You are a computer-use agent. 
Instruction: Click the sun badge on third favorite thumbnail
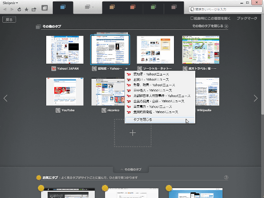pyautogui.click(x=169, y=188)
